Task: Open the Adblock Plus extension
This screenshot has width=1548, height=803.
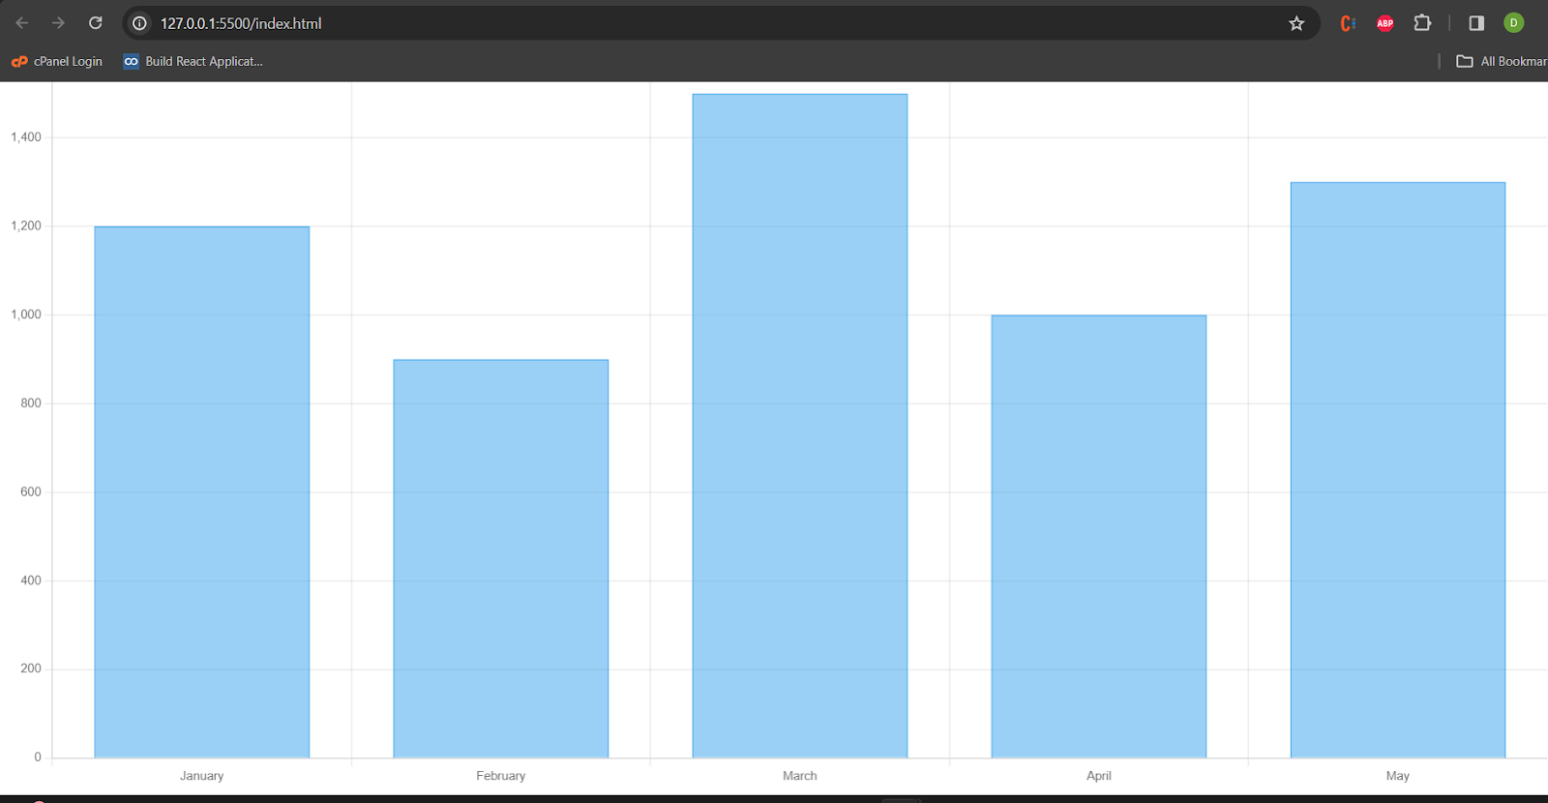Action: [1384, 23]
